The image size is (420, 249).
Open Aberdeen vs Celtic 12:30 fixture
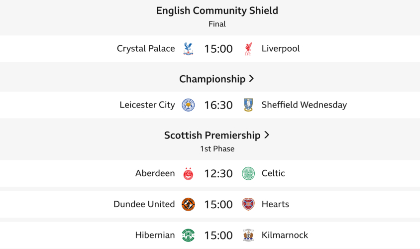218,174
